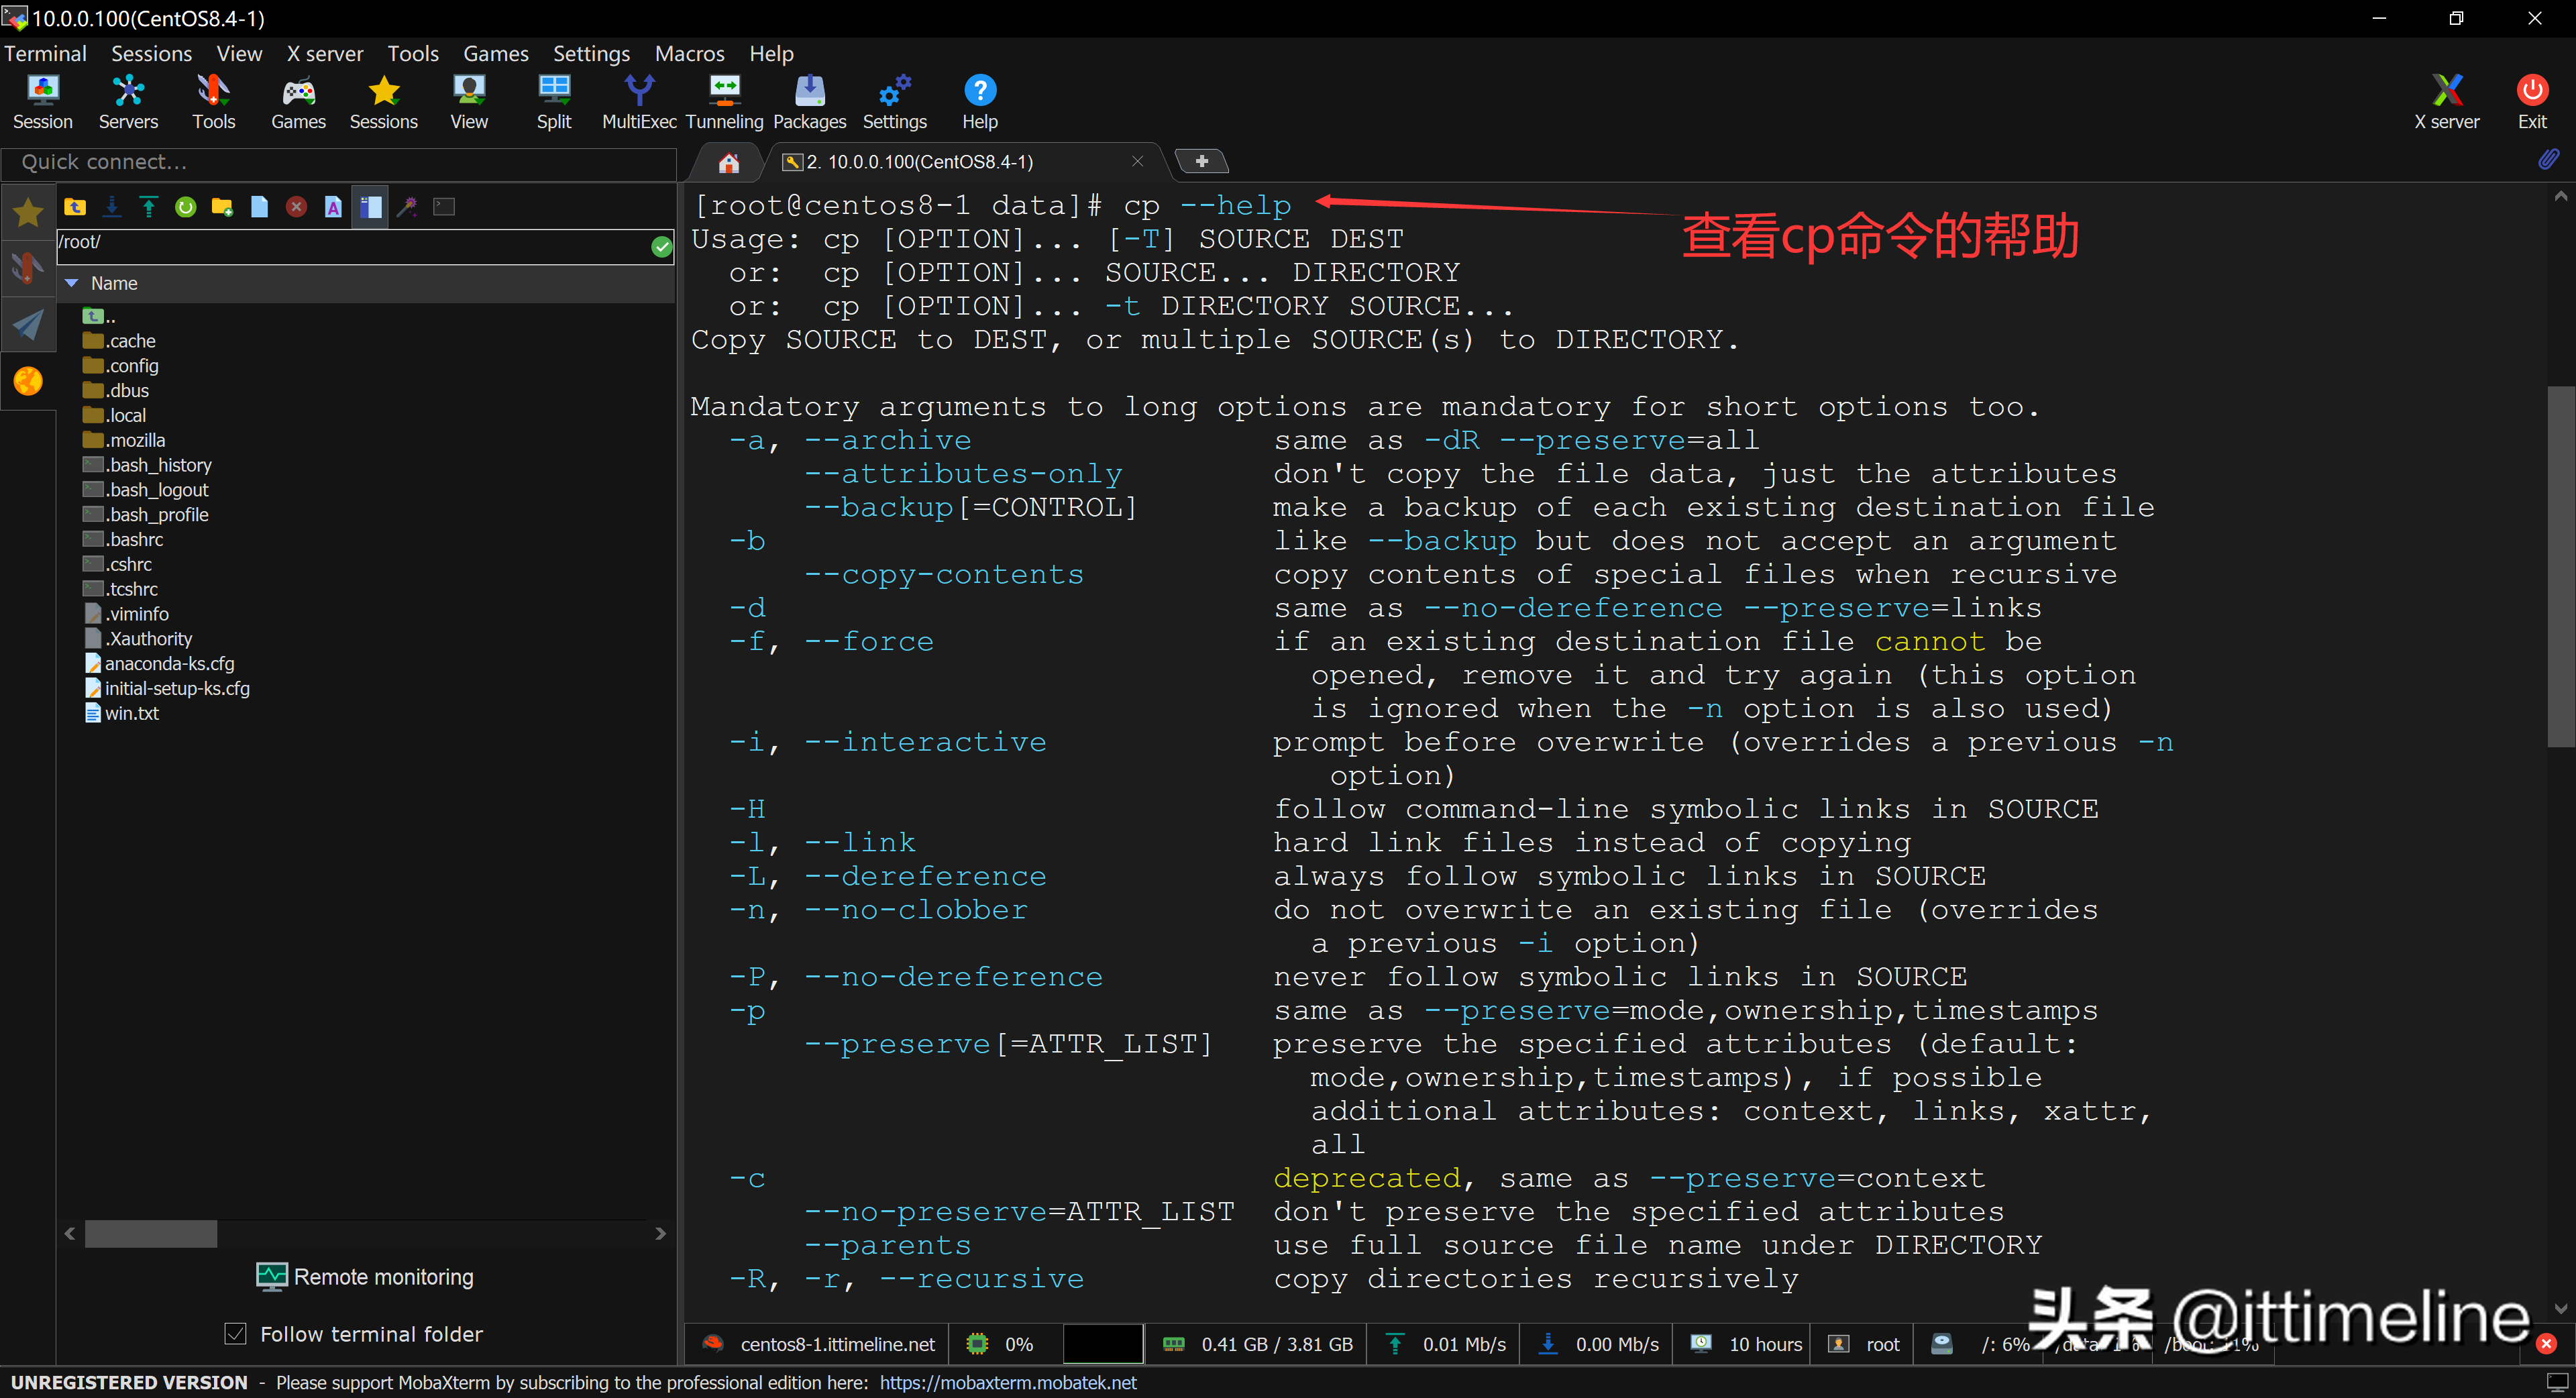Screen dimensions: 2576x1398
Task: Open the X server menu
Action: (x=325, y=53)
